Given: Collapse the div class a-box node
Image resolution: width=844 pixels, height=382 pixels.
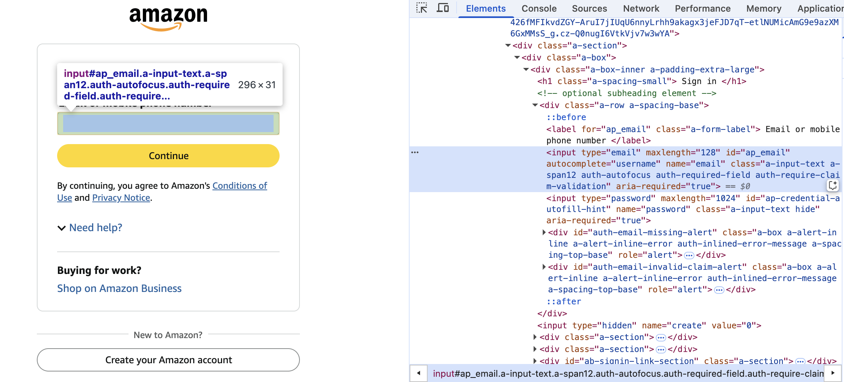Looking at the screenshot, I should tap(517, 57).
